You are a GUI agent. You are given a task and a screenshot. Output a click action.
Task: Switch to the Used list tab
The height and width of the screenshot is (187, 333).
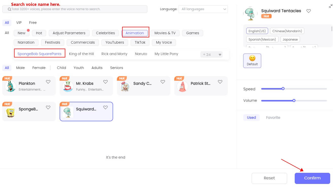click(x=251, y=117)
